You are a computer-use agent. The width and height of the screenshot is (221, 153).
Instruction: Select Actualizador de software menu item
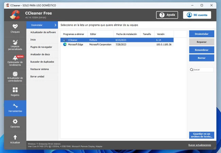click(x=43, y=32)
